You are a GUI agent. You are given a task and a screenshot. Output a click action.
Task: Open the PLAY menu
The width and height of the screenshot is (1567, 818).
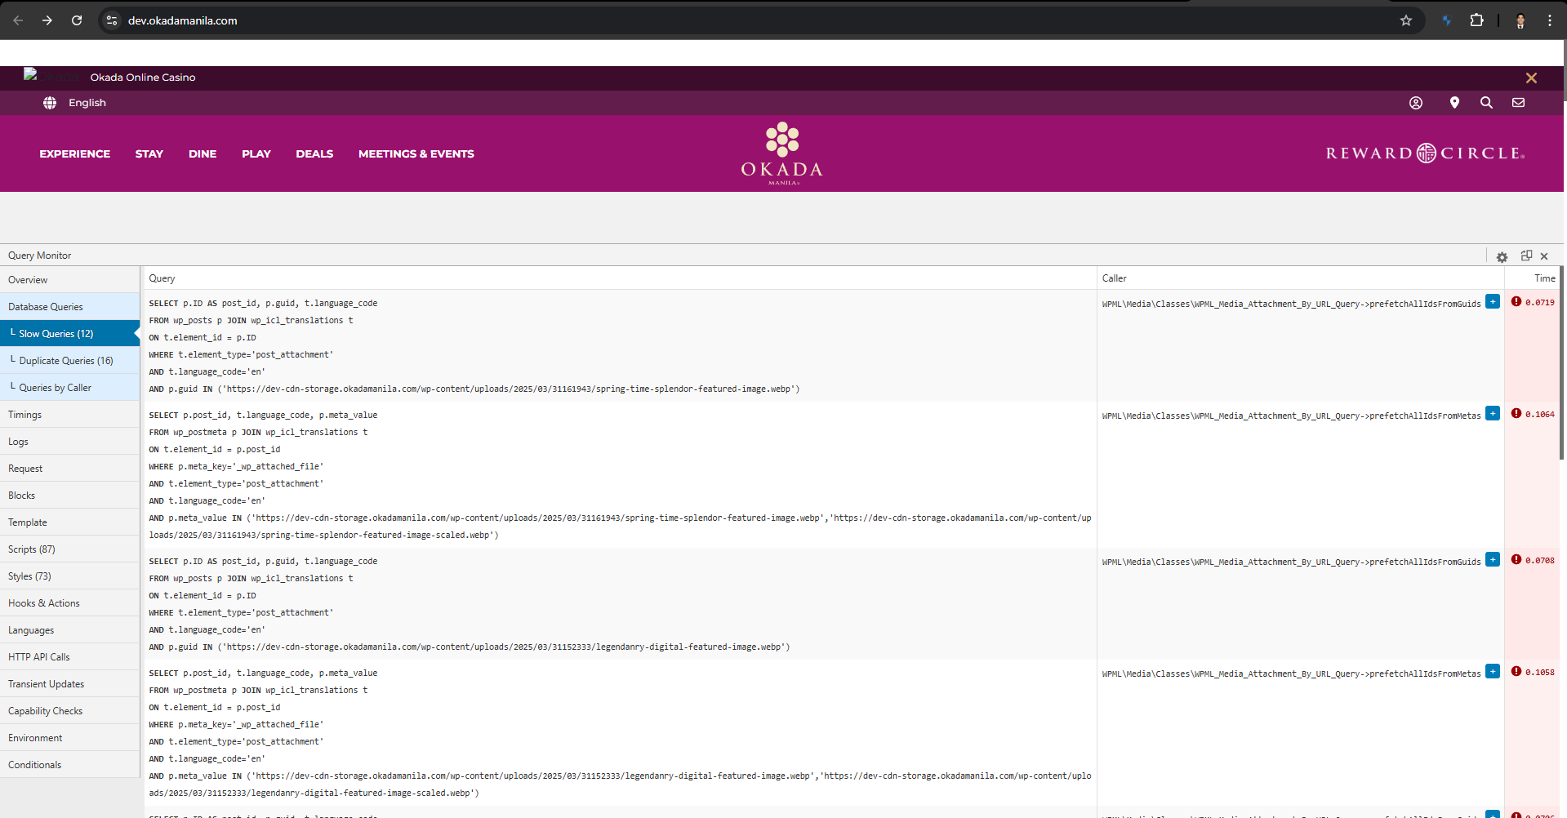[x=256, y=153]
